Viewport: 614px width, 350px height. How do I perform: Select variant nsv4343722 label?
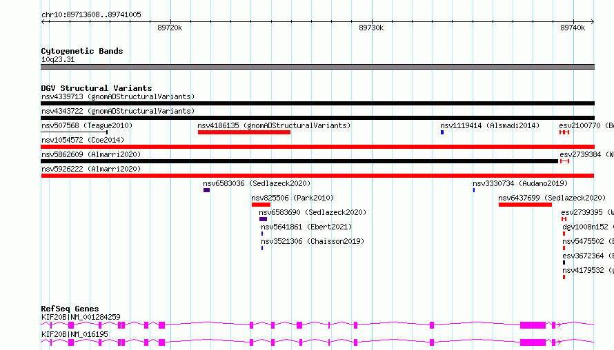[x=118, y=111]
